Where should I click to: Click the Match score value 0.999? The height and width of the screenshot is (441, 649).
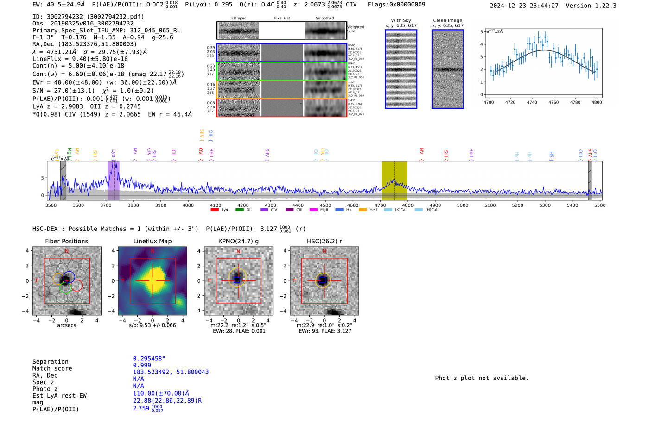click(142, 365)
